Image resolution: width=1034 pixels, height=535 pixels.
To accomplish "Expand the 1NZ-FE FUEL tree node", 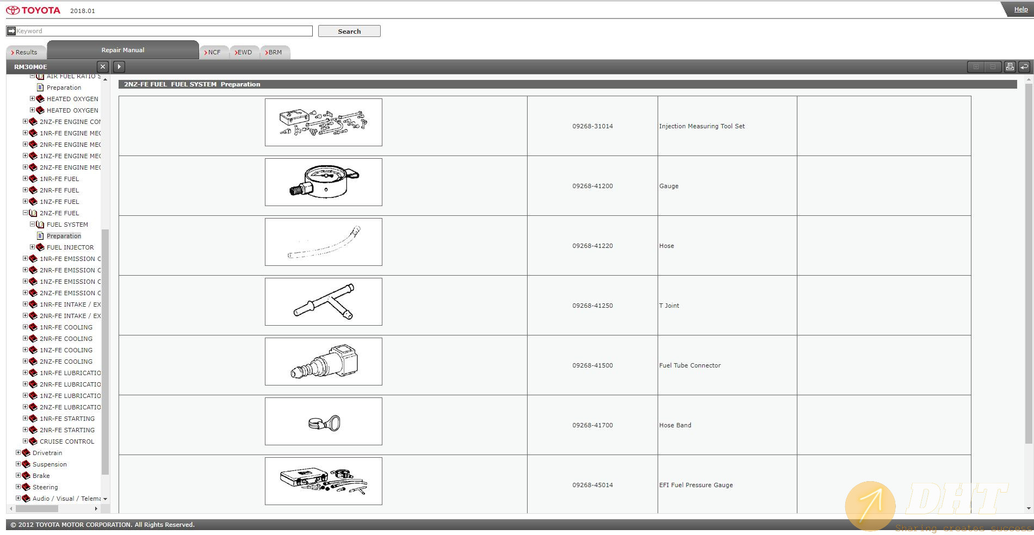I will [25, 201].
